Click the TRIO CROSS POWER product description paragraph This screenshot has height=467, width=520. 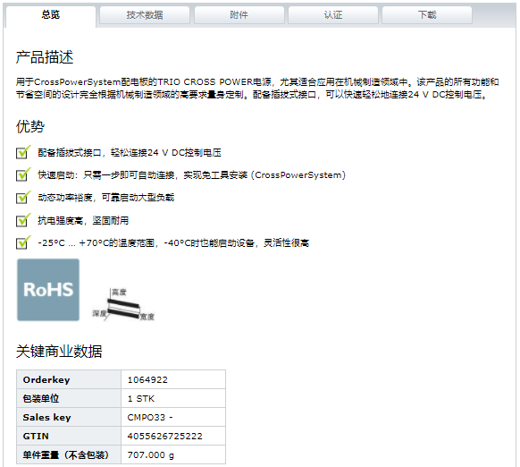257,89
